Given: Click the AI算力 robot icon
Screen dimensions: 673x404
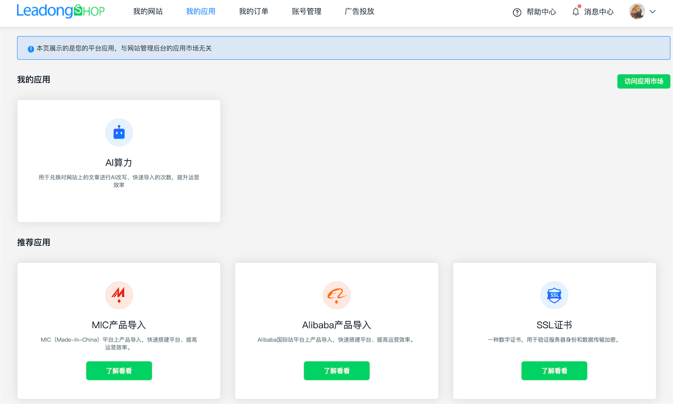Looking at the screenshot, I should (x=119, y=132).
